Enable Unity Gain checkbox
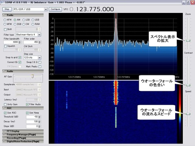Image resolution: width=195 pixels, height=146 pixels. click(x=5, y=104)
